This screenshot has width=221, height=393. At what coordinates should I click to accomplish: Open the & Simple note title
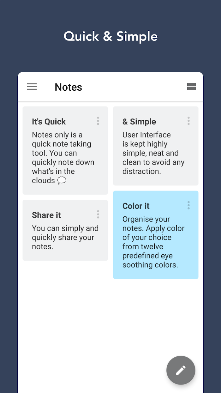click(x=139, y=122)
